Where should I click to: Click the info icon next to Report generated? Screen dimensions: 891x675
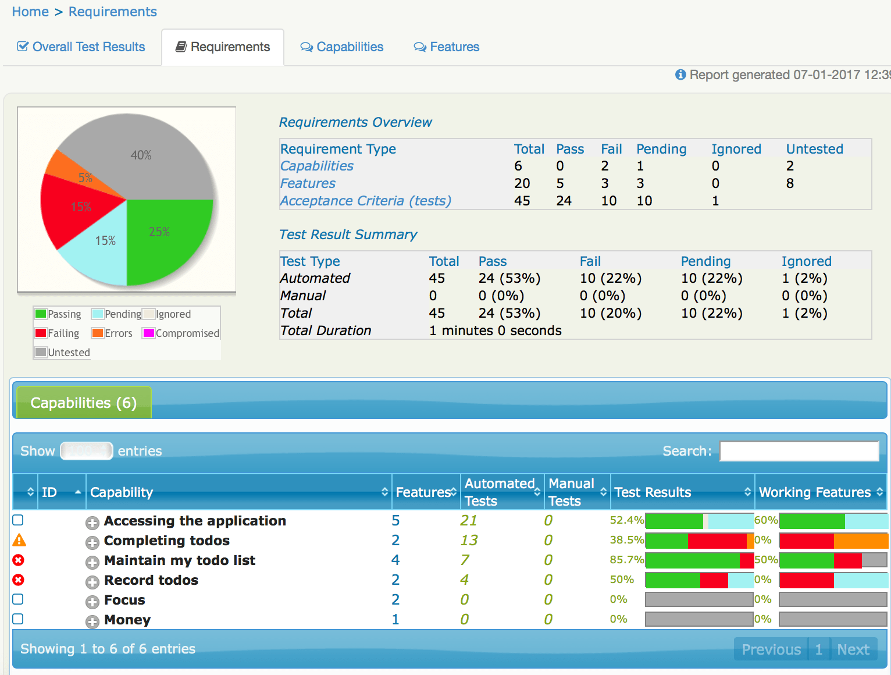(x=680, y=74)
